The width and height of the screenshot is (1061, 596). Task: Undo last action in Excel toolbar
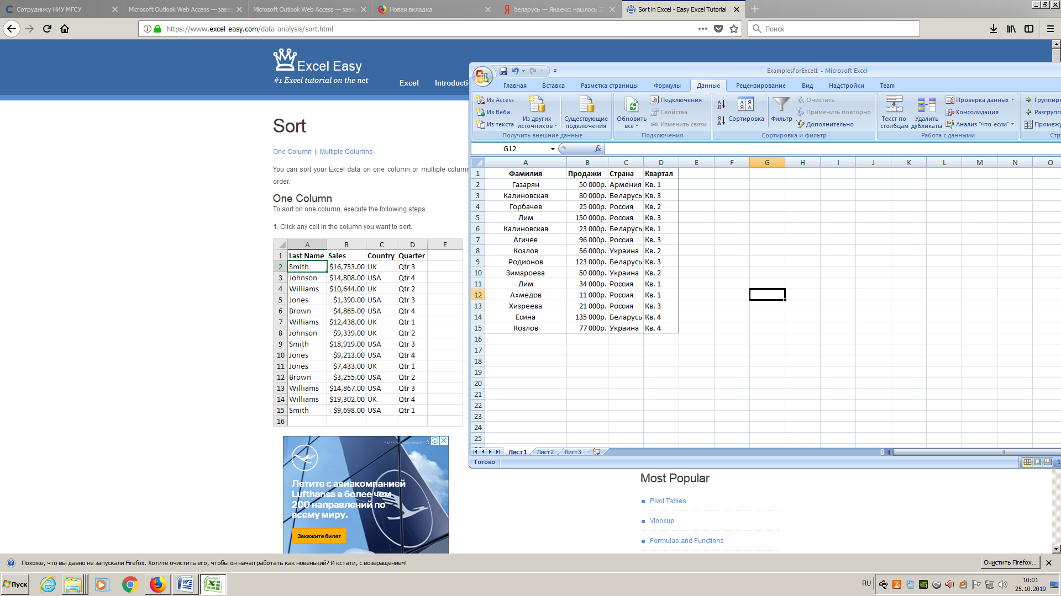coord(516,71)
